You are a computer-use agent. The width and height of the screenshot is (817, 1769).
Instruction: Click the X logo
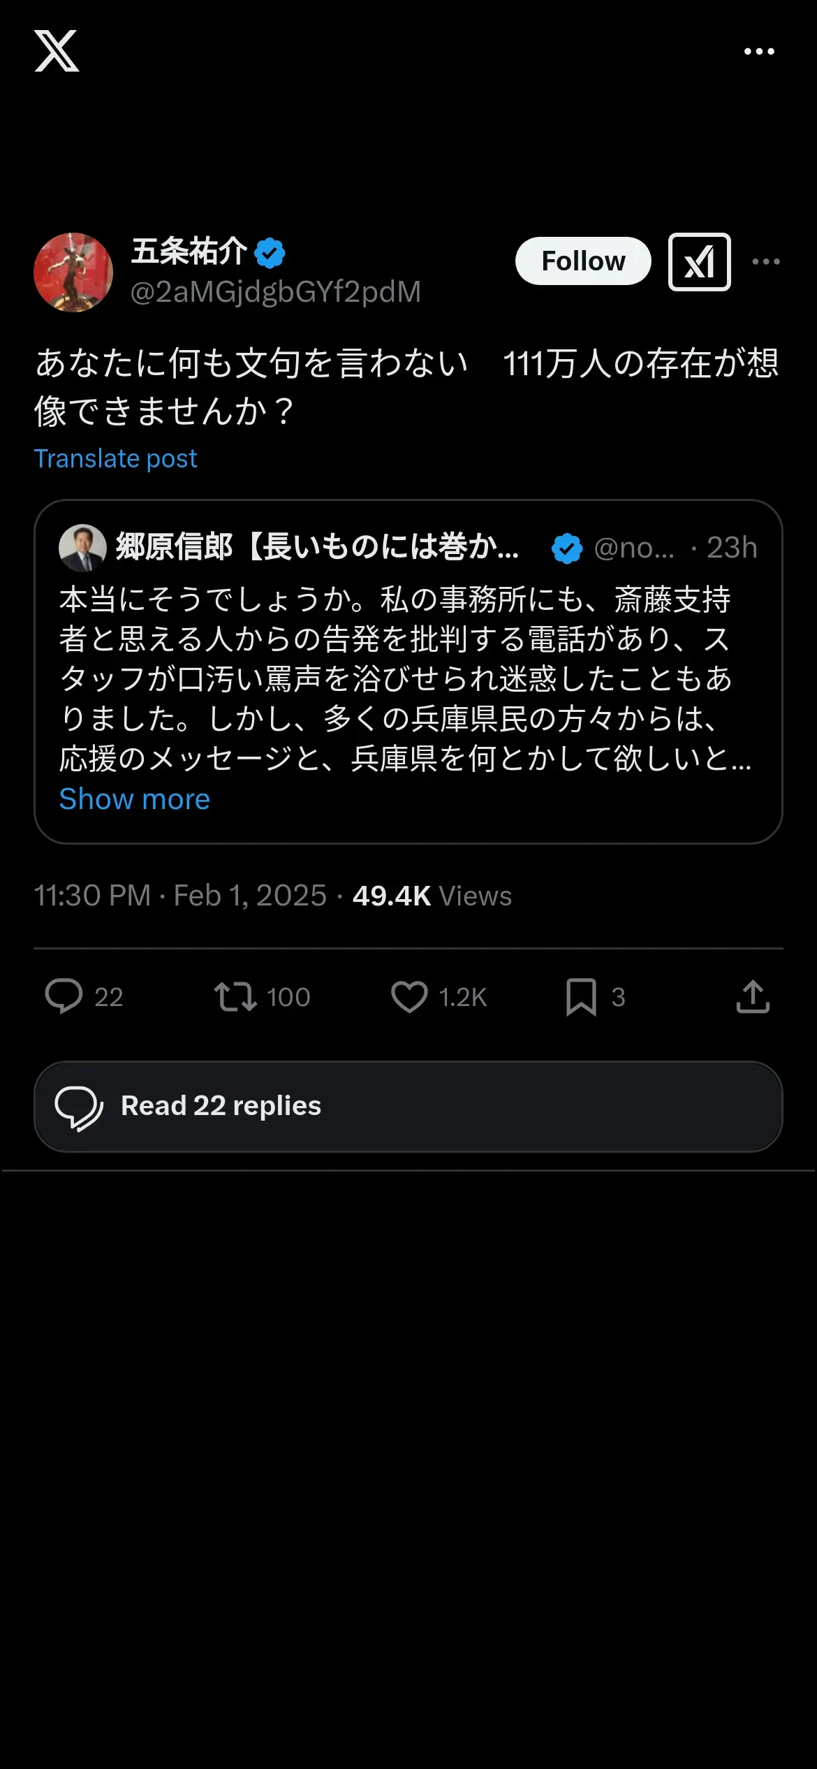click(57, 51)
